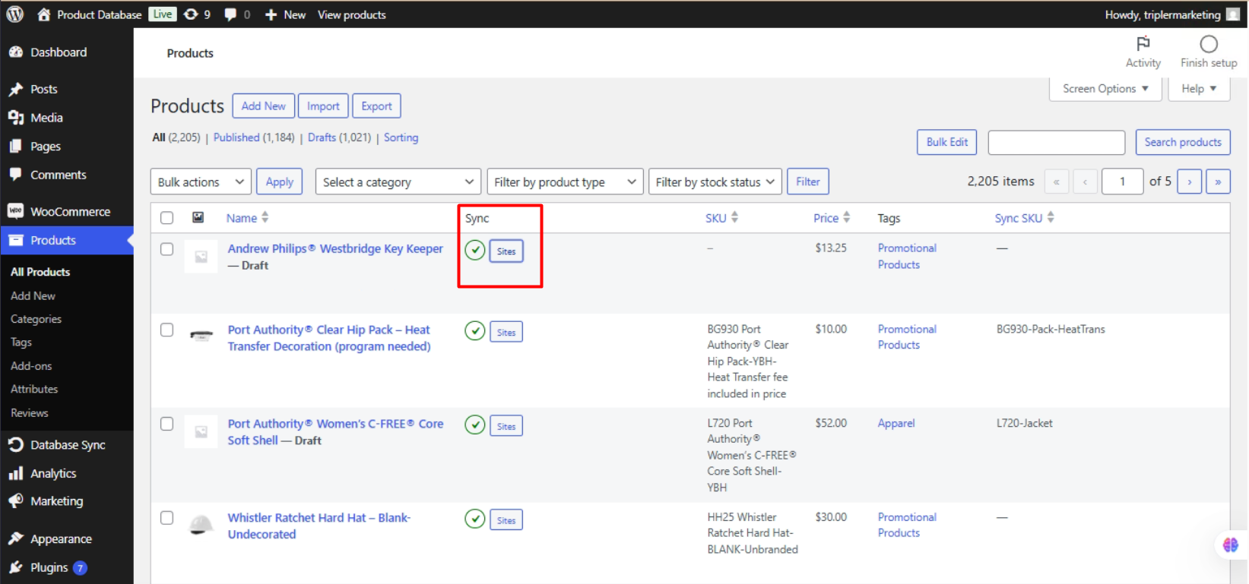Open WooCommerce menu in the sidebar
This screenshot has width=1249, height=584.
click(70, 212)
